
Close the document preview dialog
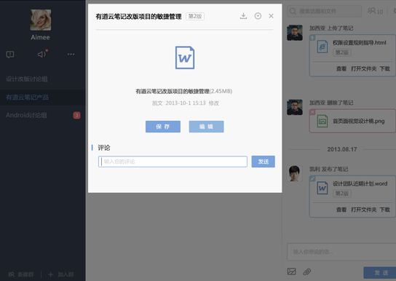pyautogui.click(x=271, y=16)
